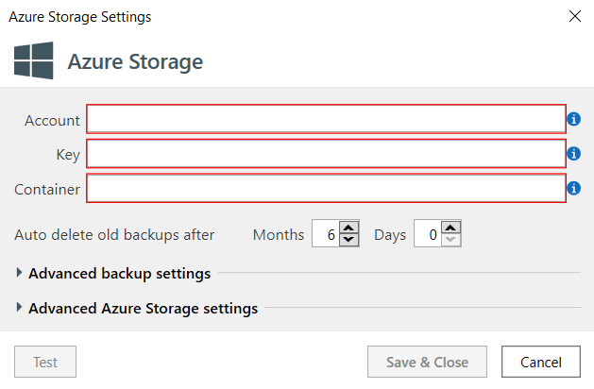
Task: Click the Account field info icon
Action: pyautogui.click(x=574, y=119)
